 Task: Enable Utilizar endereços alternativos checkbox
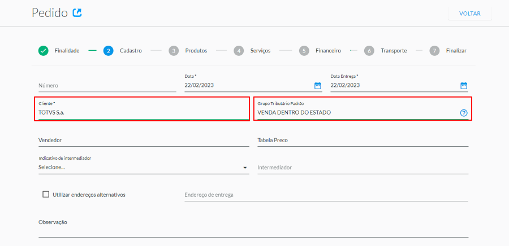tap(46, 195)
